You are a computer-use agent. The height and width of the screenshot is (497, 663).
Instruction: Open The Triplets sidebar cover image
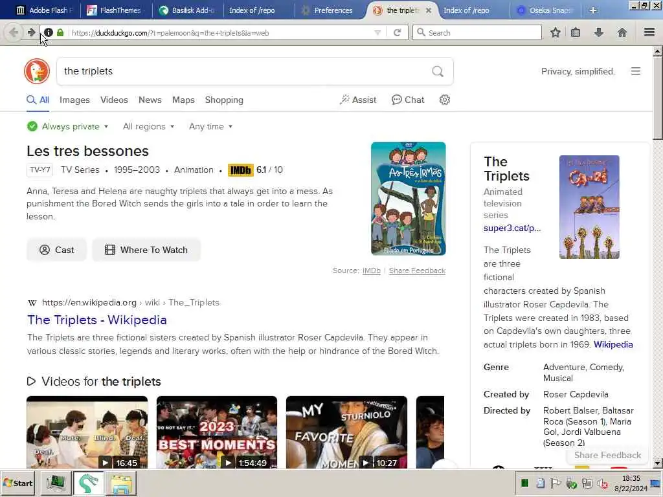[589, 206]
